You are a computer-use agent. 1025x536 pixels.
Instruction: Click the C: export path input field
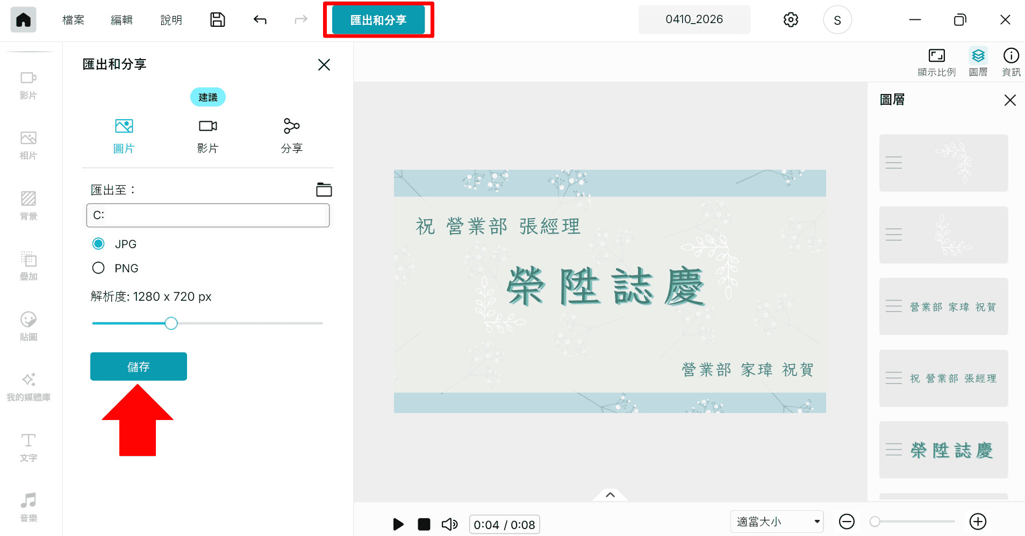tap(207, 215)
